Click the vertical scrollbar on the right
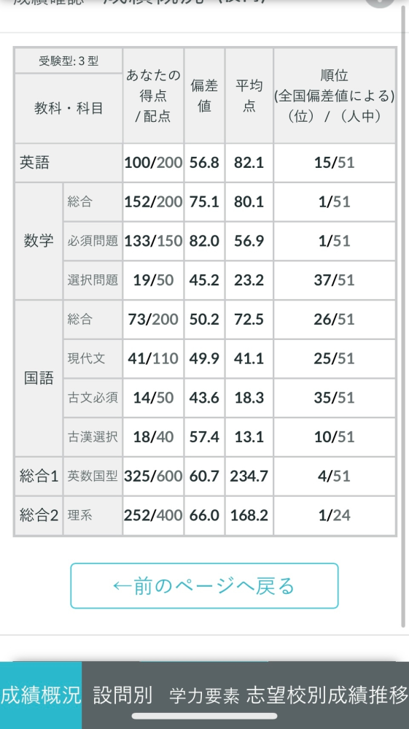This screenshot has width=409, height=729. point(403,316)
